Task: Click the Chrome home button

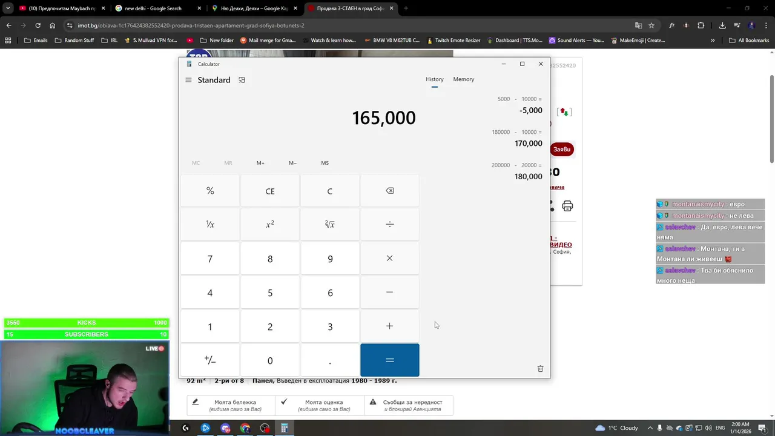Action: point(53,25)
